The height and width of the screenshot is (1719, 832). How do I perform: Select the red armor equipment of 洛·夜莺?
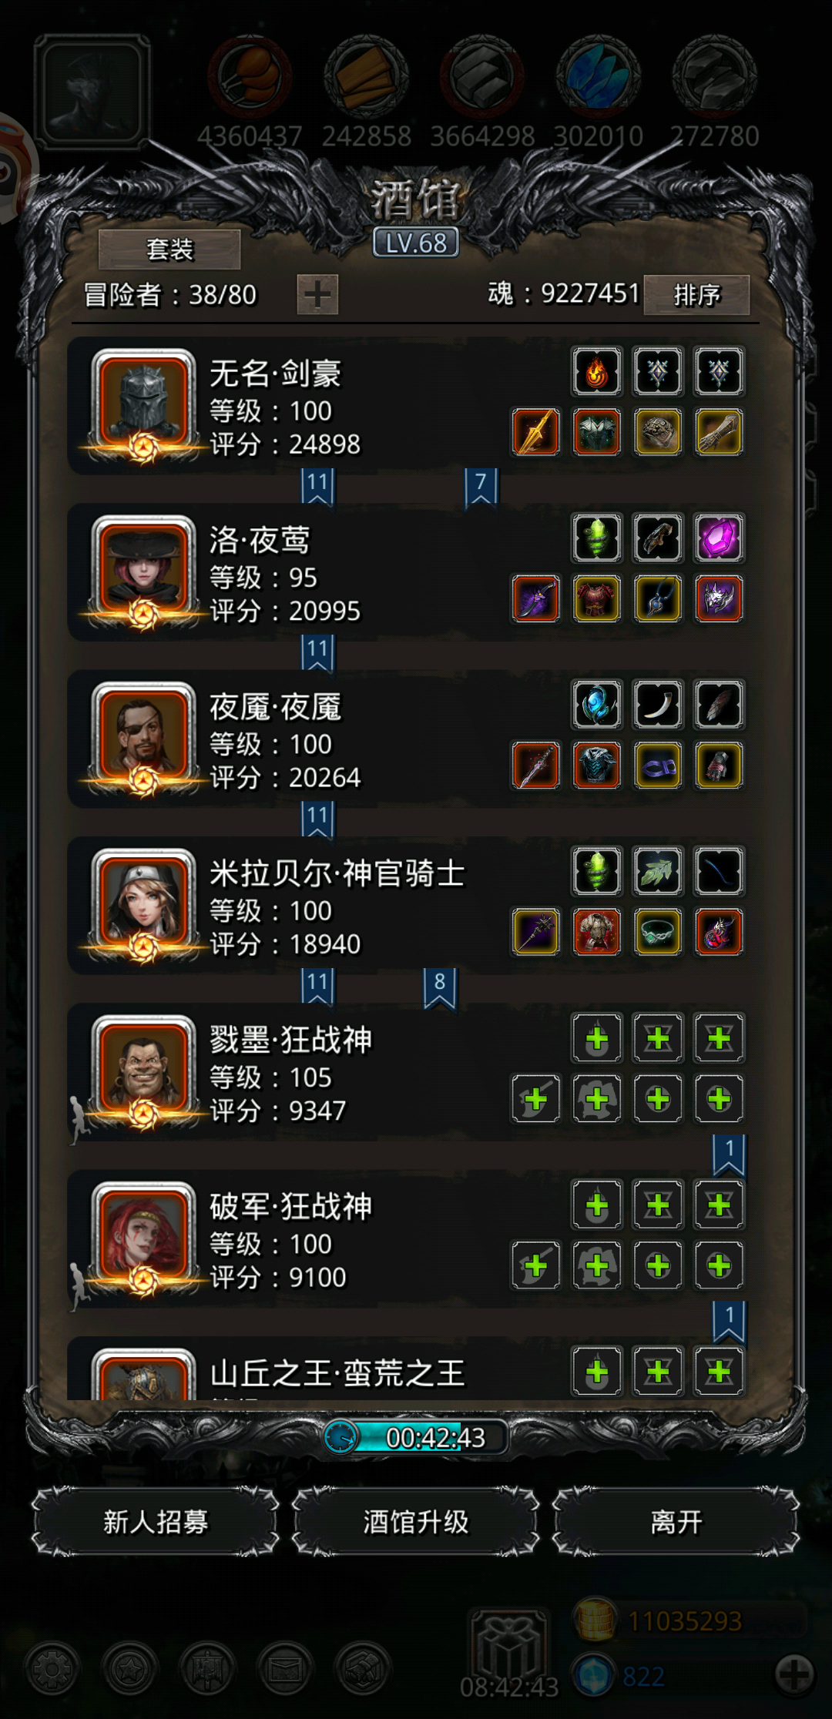597,598
